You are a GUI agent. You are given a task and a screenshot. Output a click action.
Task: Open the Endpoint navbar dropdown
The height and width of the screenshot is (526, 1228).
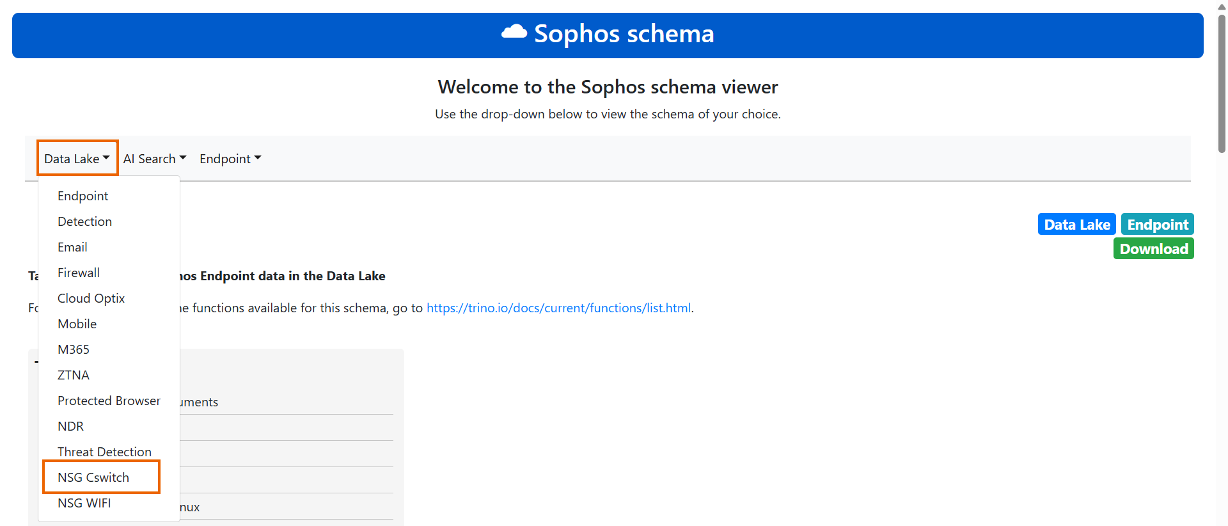230,159
